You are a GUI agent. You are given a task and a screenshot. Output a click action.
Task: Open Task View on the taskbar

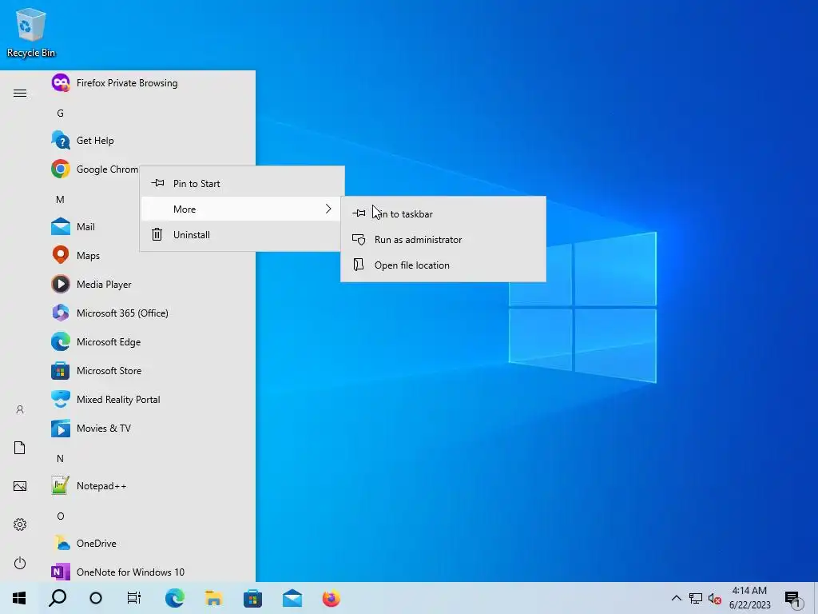(x=134, y=598)
